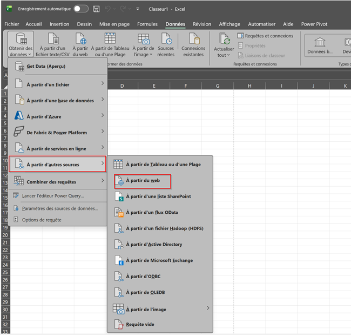
Task: Open Paramètres des sources de données
Action: tap(59, 208)
